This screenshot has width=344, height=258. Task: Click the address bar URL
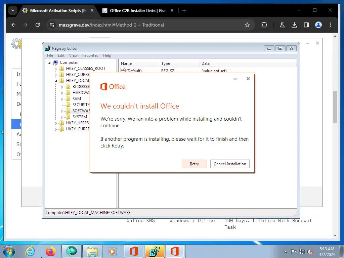click(111, 25)
